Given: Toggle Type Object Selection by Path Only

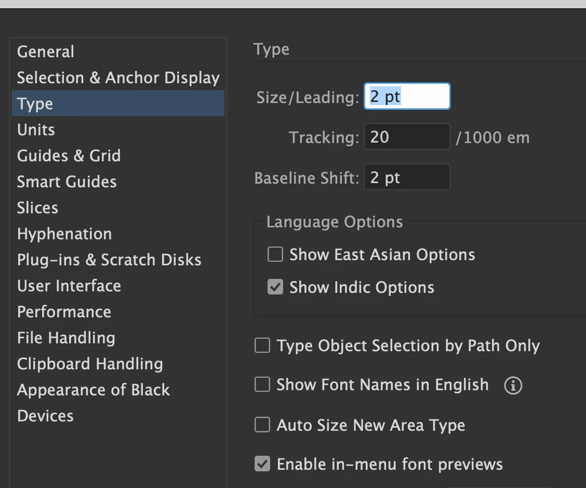Looking at the screenshot, I should coord(262,346).
